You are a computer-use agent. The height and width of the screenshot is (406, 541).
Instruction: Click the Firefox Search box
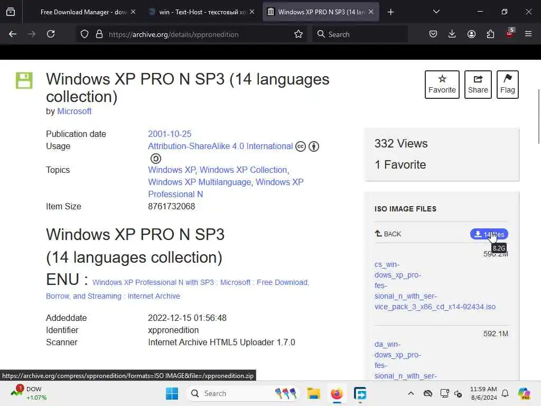point(360,34)
